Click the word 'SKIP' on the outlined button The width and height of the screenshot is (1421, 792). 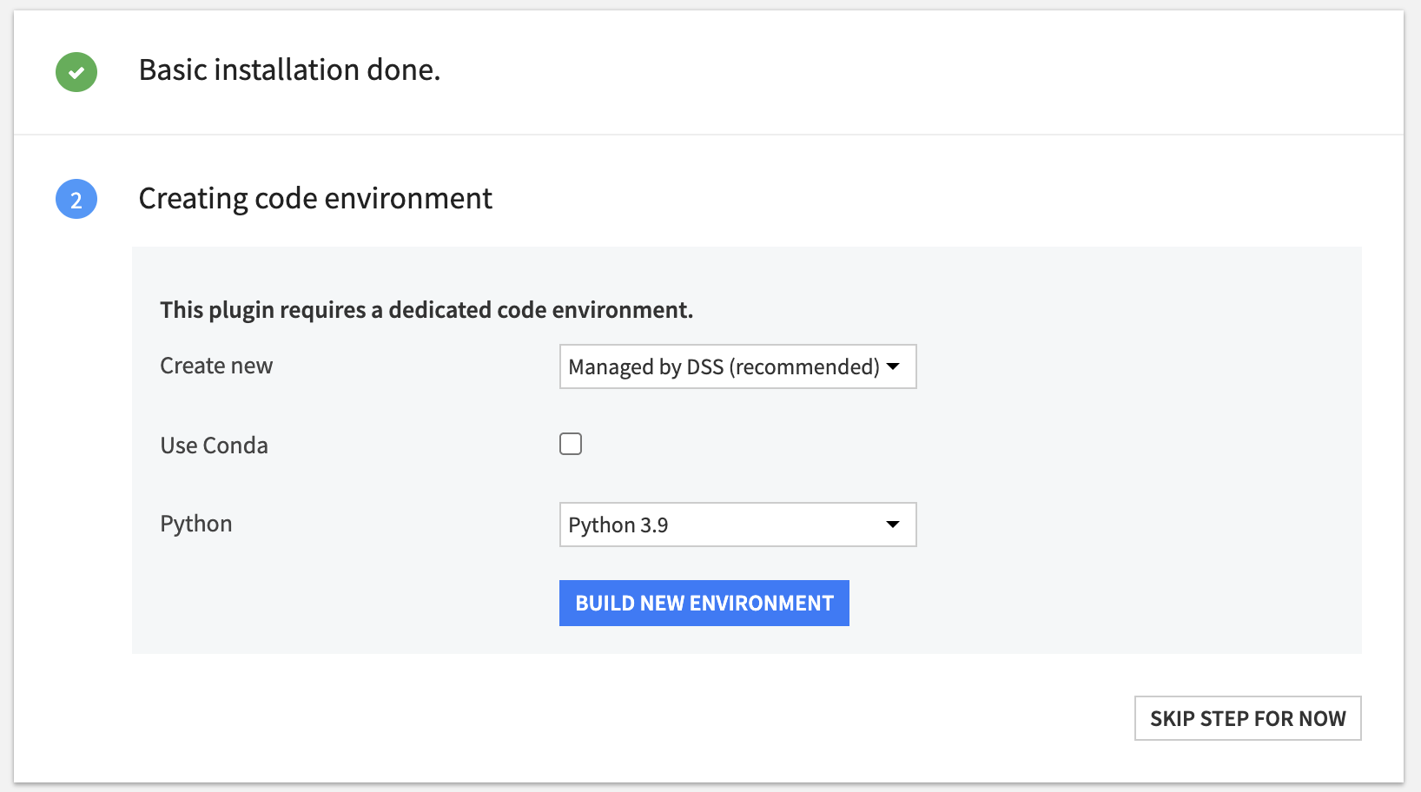click(x=1172, y=719)
